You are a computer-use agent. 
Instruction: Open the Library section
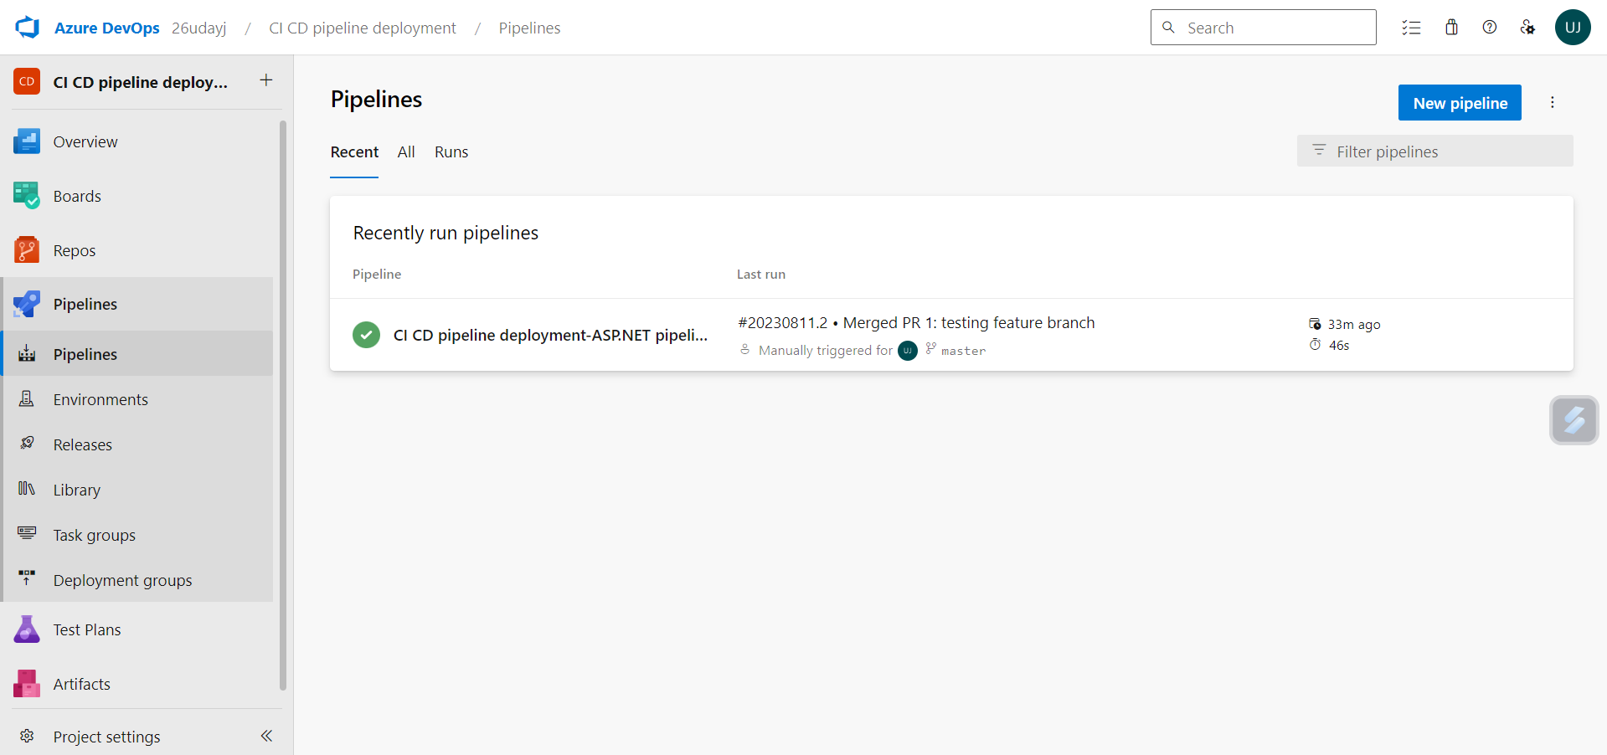[x=76, y=490]
